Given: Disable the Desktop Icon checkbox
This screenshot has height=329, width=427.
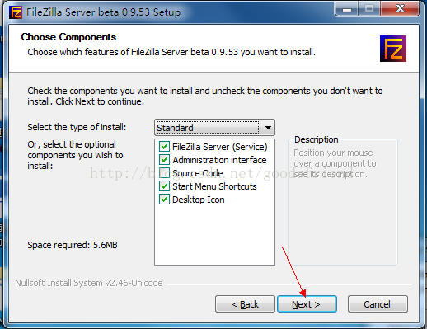Looking at the screenshot, I should [164, 200].
